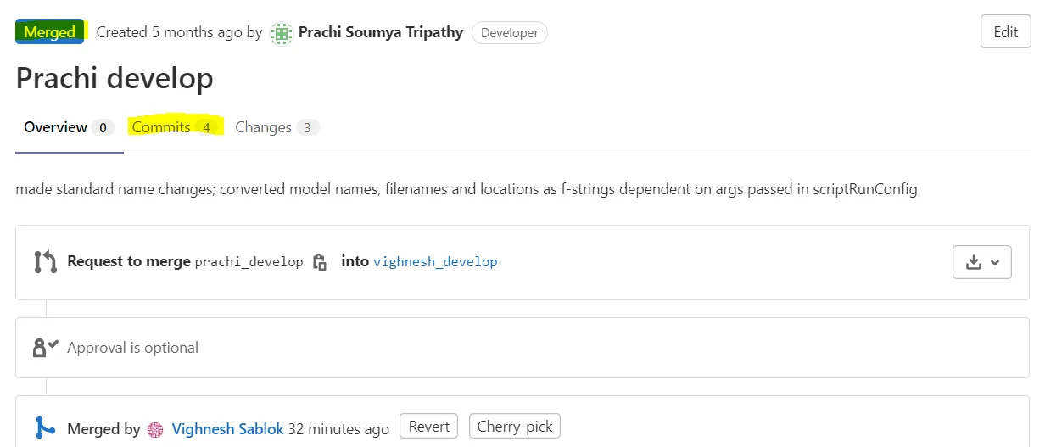Click the approval icon next to Approval is optional
Screen dimensions: 1045x447
[x=45, y=348]
